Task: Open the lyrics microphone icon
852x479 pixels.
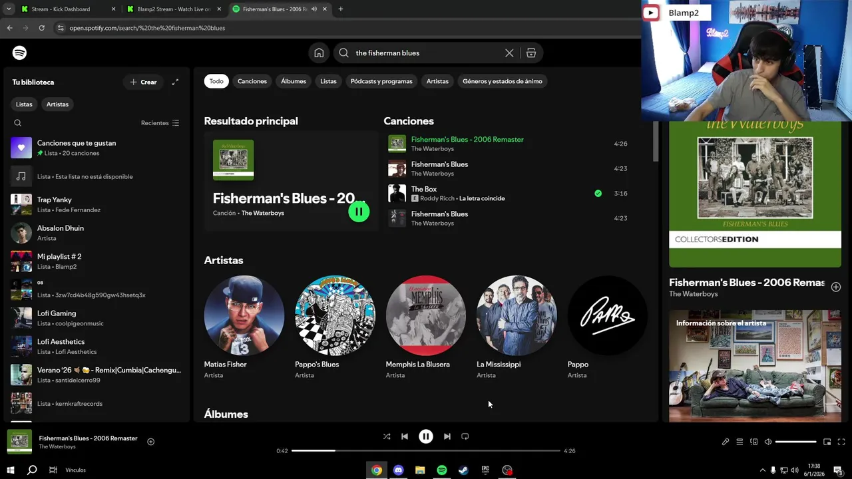Action: [726, 442]
